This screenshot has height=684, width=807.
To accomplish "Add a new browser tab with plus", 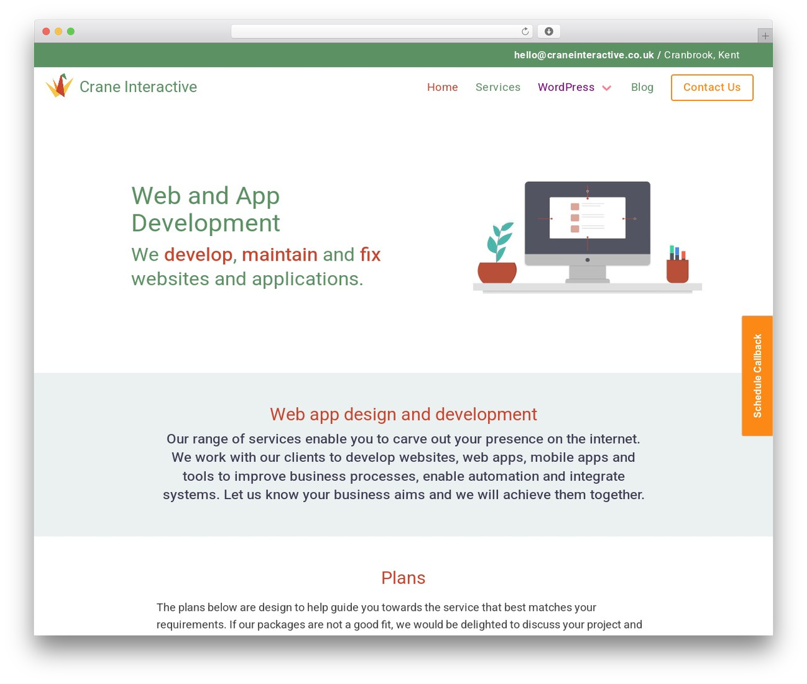I will pos(765,36).
